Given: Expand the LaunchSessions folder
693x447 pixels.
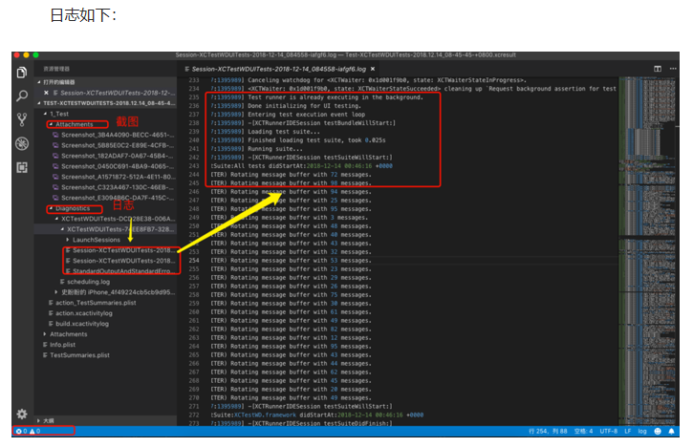Looking at the screenshot, I should click(67, 240).
